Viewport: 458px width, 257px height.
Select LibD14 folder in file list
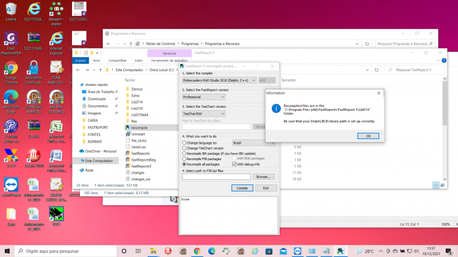(x=137, y=102)
